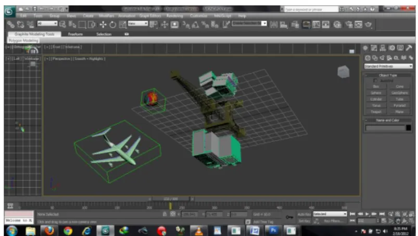
Task: Click the Sphere primitive button
Action: pos(376,93)
